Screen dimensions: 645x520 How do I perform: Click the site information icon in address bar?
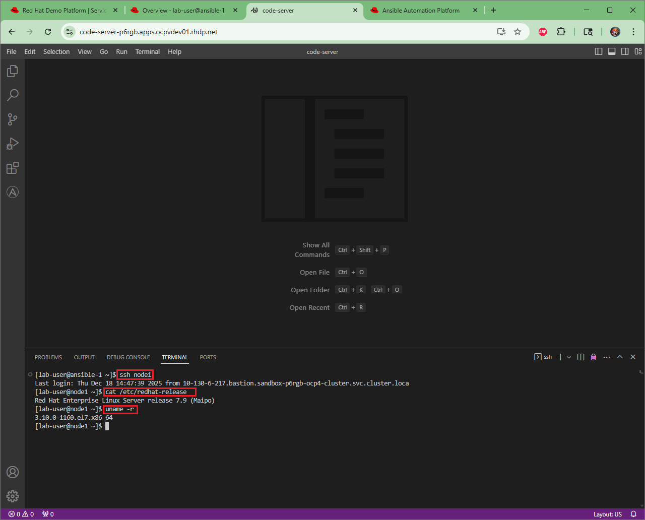(x=70, y=32)
